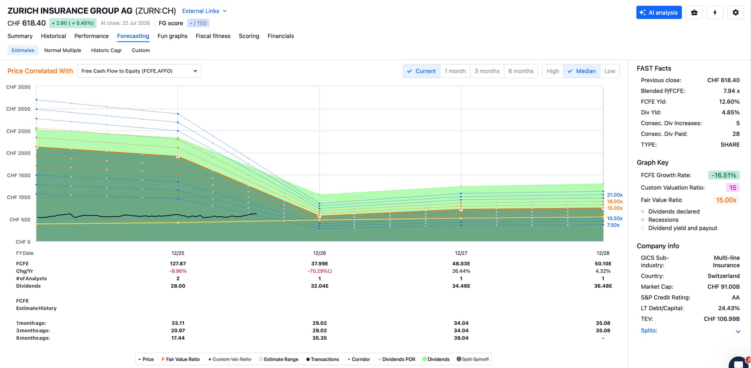Screen dimensions: 751x368
Task: Toggle Dividend yield and payout graph key
Action: pyautogui.click(x=679, y=228)
